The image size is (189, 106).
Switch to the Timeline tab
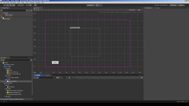tap(47, 75)
